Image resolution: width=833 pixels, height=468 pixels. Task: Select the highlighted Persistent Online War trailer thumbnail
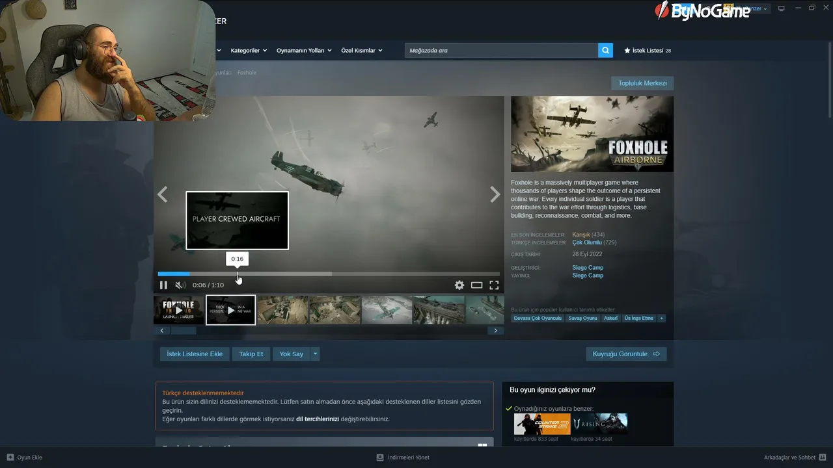(x=231, y=310)
